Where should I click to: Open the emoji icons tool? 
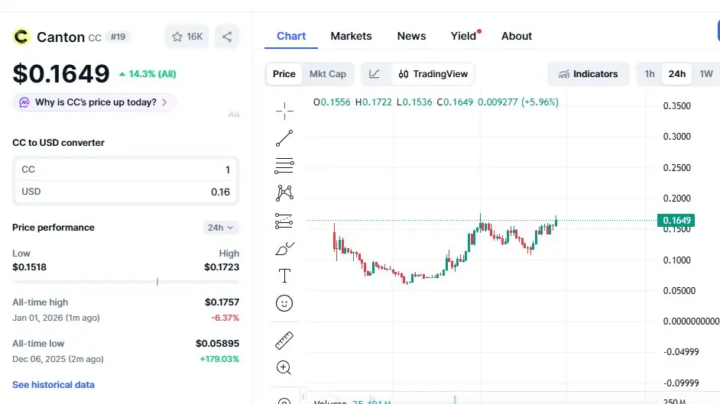pos(284,303)
